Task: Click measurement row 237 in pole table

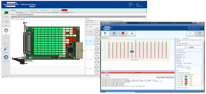Action: point(189,77)
